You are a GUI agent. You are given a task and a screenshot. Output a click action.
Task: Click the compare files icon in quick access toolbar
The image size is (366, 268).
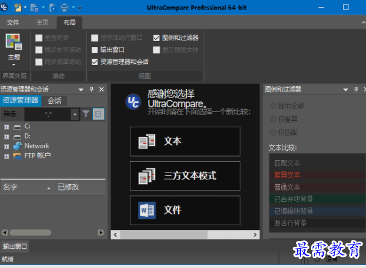tap(34, 8)
